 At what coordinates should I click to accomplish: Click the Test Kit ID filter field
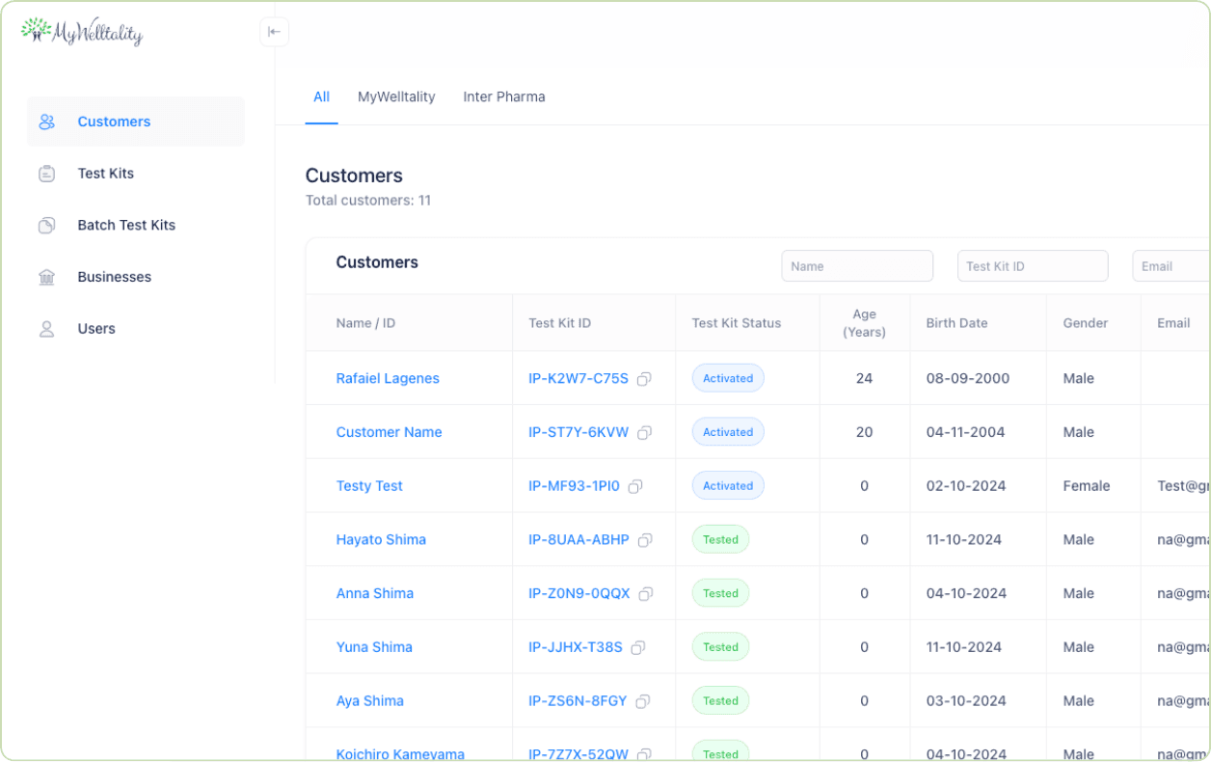(1033, 266)
